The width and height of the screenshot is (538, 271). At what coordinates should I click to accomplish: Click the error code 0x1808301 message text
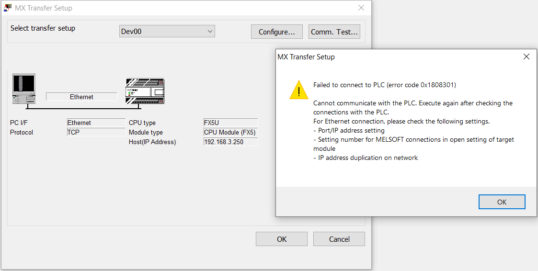tap(385, 85)
